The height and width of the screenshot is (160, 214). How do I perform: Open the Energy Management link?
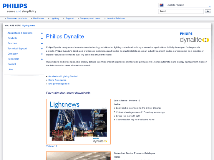click(59, 84)
